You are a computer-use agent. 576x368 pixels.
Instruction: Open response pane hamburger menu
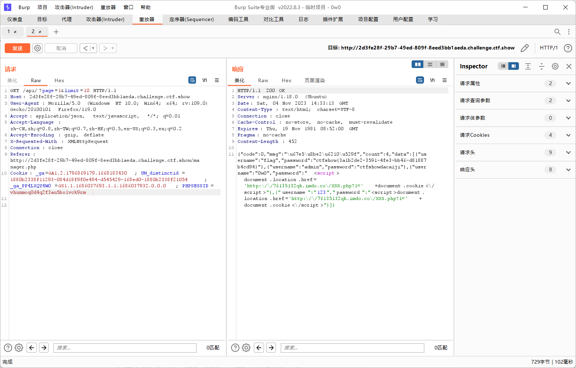pos(444,80)
